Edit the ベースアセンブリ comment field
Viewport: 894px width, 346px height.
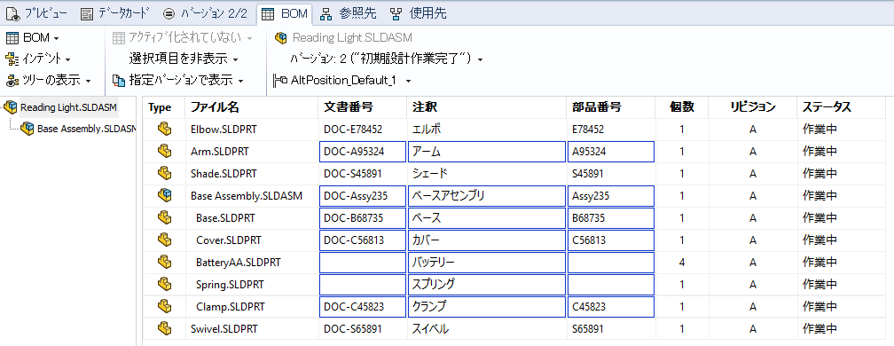pos(488,196)
